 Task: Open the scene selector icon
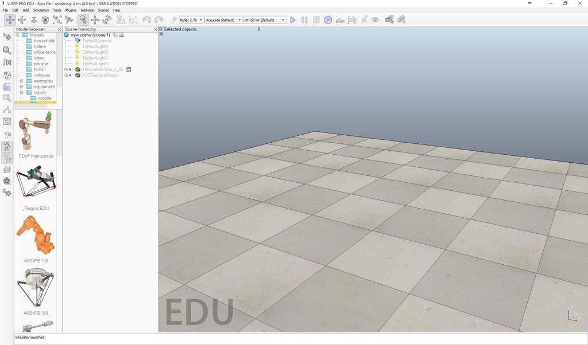point(401,20)
